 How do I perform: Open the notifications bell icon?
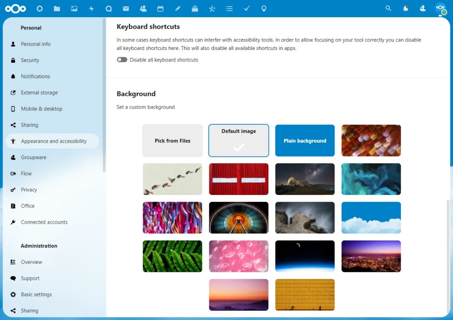pyautogui.click(x=406, y=8)
